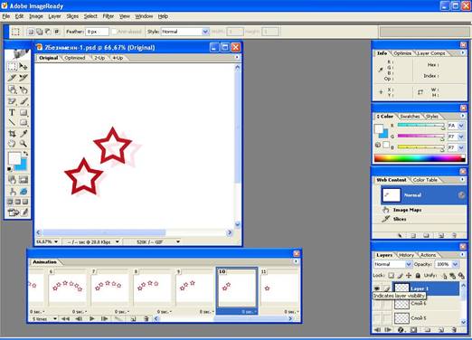Select the Rectangular Marquee tool in toolbox

12,66
